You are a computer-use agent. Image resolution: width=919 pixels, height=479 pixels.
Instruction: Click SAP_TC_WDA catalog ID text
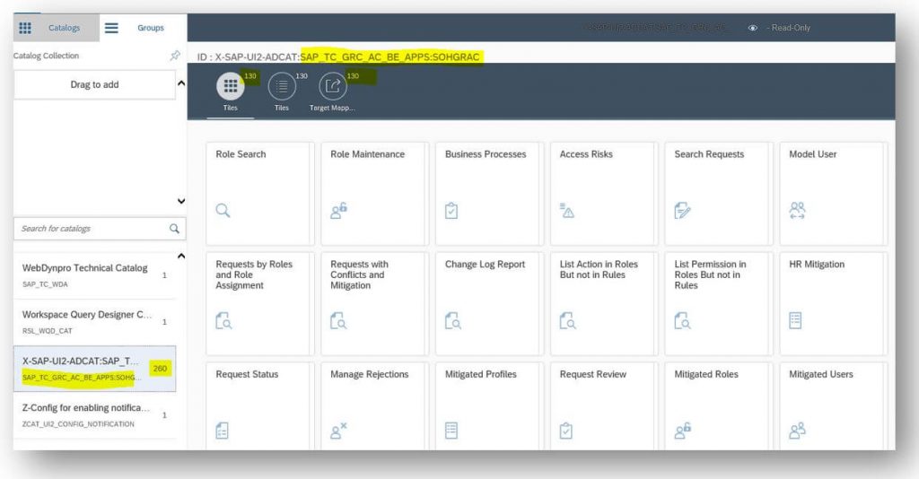(45, 284)
